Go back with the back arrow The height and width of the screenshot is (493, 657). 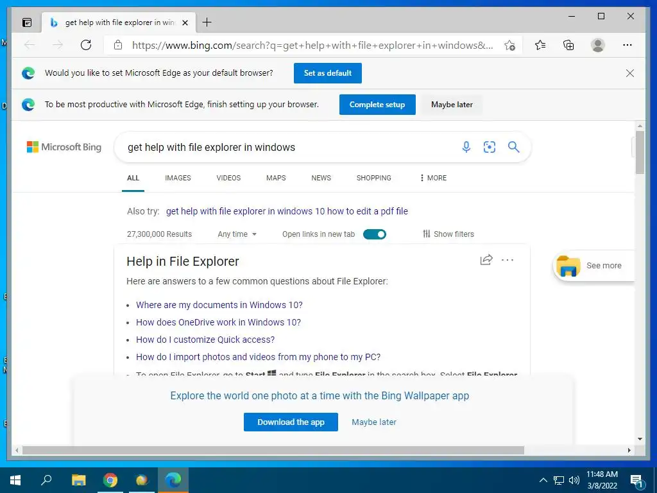tap(30, 45)
